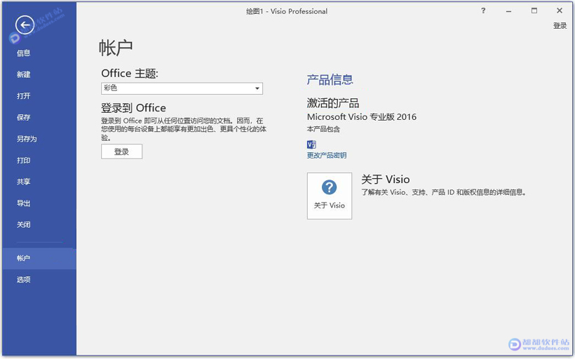Open 另存为 page
The image size is (575, 359).
27,139
